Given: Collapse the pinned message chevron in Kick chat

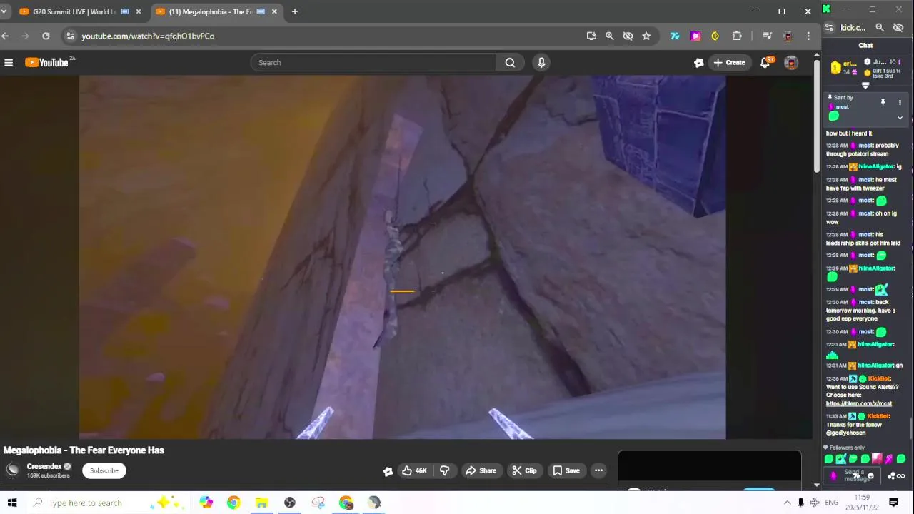Looking at the screenshot, I should [x=900, y=118].
